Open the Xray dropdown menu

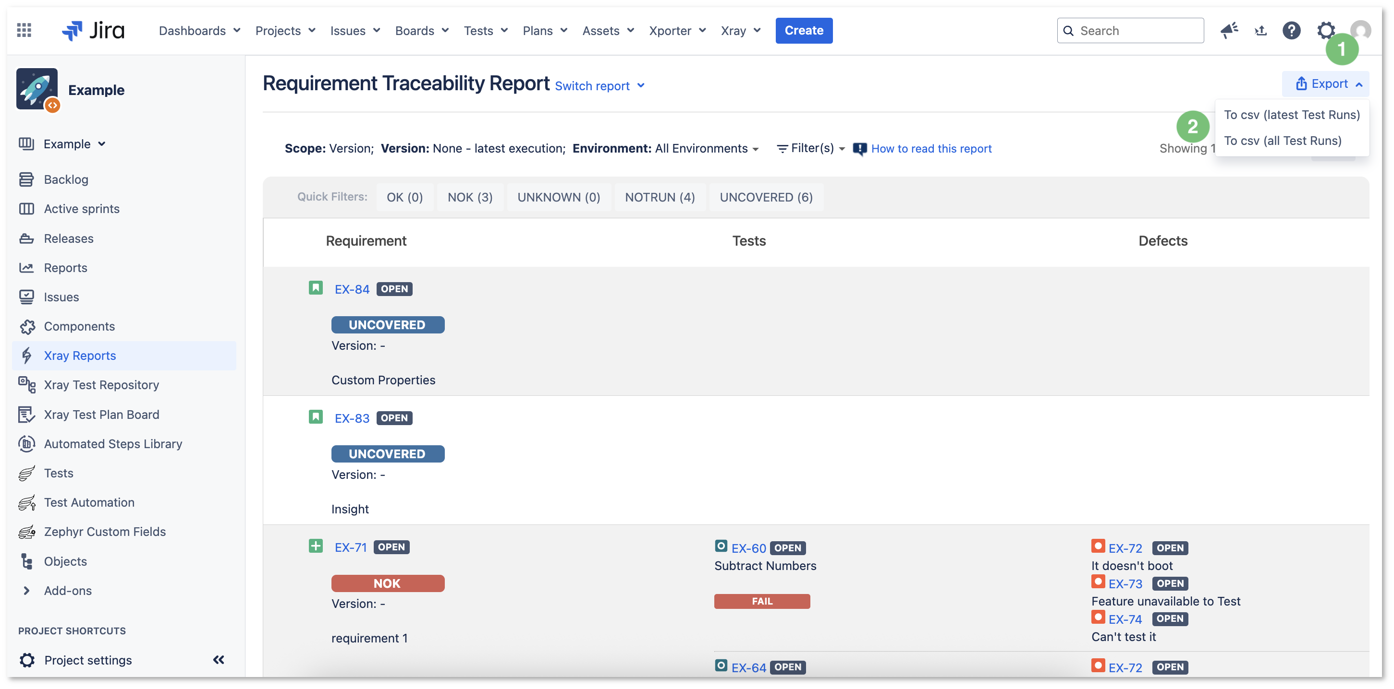pos(740,30)
